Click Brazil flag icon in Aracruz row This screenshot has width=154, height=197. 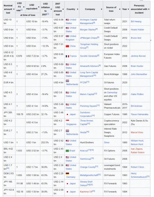coord(67,151)
